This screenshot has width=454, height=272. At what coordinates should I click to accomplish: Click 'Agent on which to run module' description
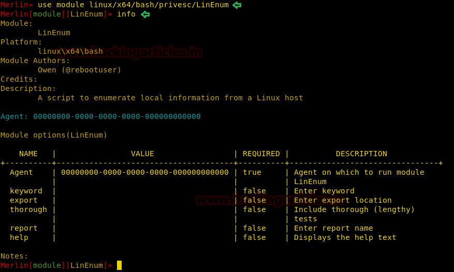tap(359, 173)
